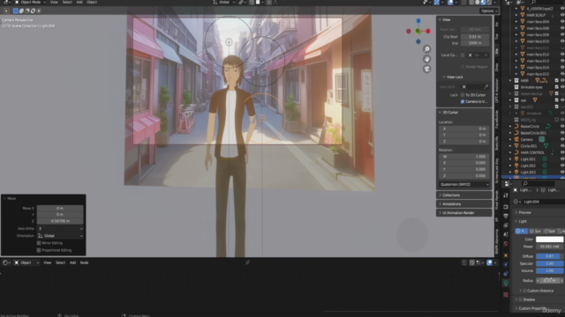The height and width of the screenshot is (317, 565).
Task: Expand BezierCircle in outliner
Action: (510, 127)
